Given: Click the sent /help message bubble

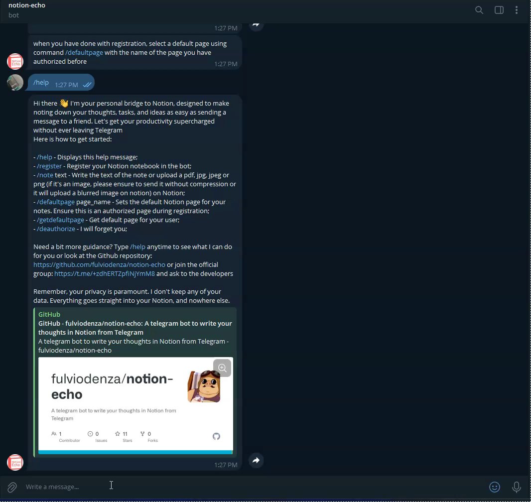Looking at the screenshot, I should [x=61, y=83].
